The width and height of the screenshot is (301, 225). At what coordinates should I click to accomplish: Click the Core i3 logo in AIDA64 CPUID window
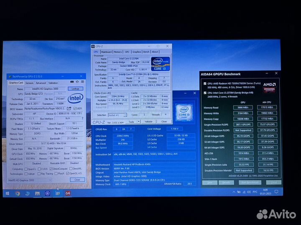pyautogui.click(x=184, y=112)
